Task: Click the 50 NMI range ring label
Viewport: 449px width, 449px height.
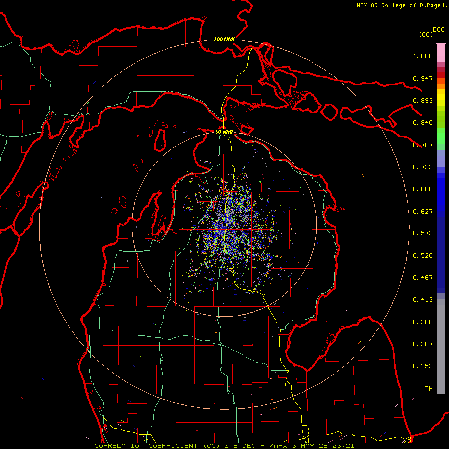Action: [x=224, y=132]
